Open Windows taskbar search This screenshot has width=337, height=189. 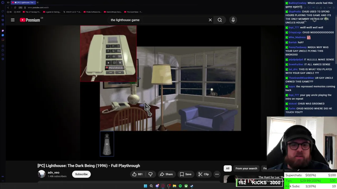tap(151, 186)
